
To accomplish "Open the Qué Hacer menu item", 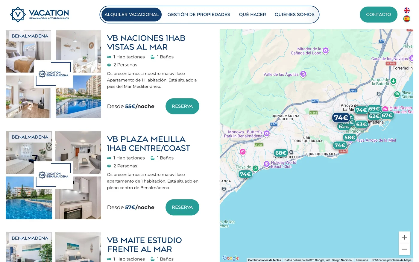I will pos(252,14).
